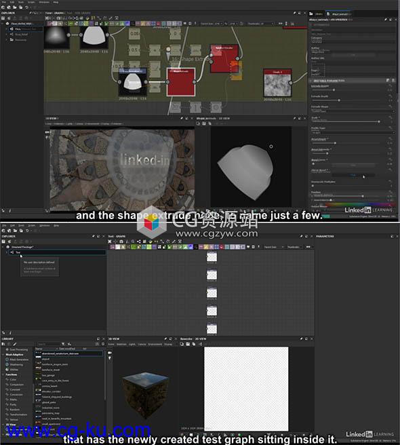This screenshot has width=400, height=445.
Task: Click save icon in bottom 2D VIEW toolbar
Action: (x=188, y=344)
